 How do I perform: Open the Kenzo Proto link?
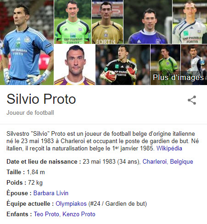79,214
